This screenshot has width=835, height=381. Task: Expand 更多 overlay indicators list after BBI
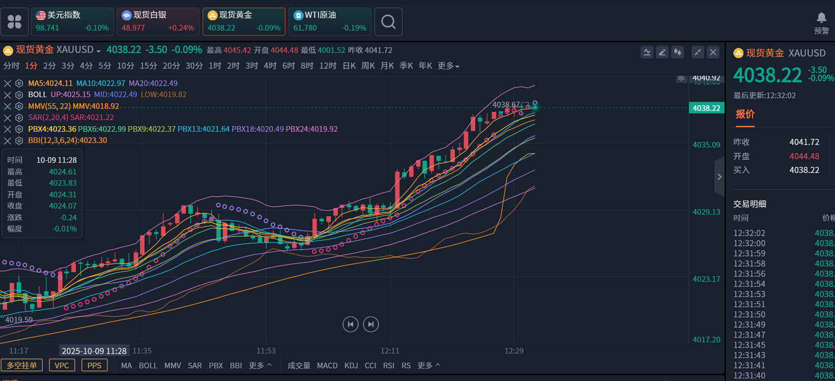click(261, 365)
